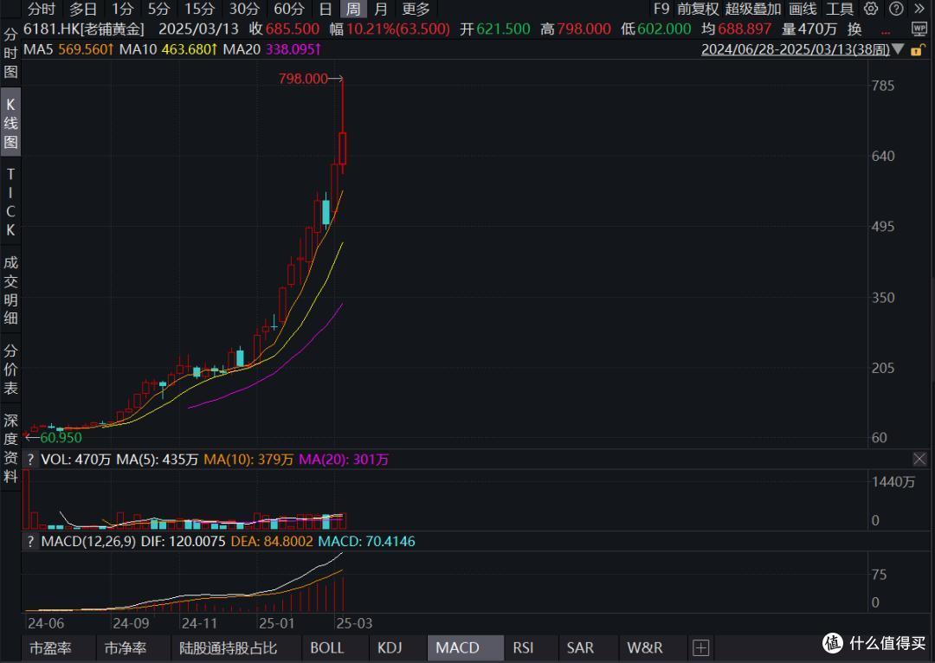Click the F9 button
The width and height of the screenshot is (935, 663).
[661, 9]
